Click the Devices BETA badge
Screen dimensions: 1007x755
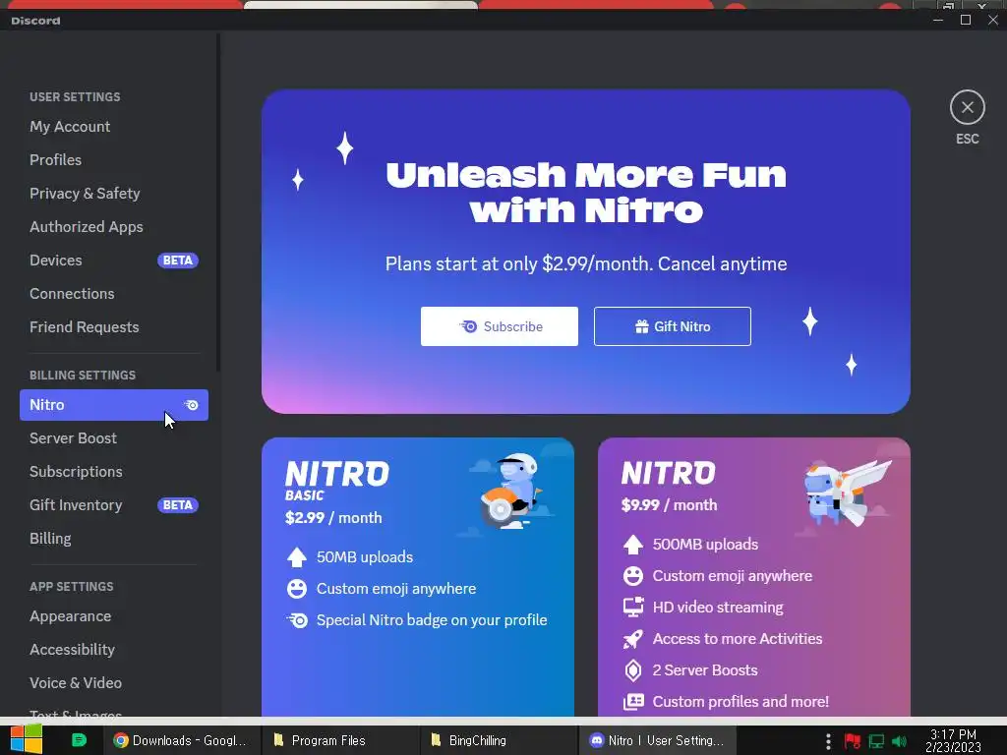(x=178, y=260)
